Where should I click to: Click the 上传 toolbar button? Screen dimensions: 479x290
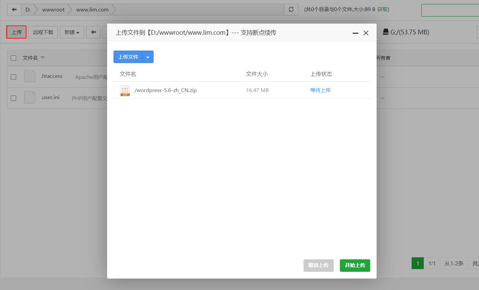pyautogui.click(x=17, y=32)
